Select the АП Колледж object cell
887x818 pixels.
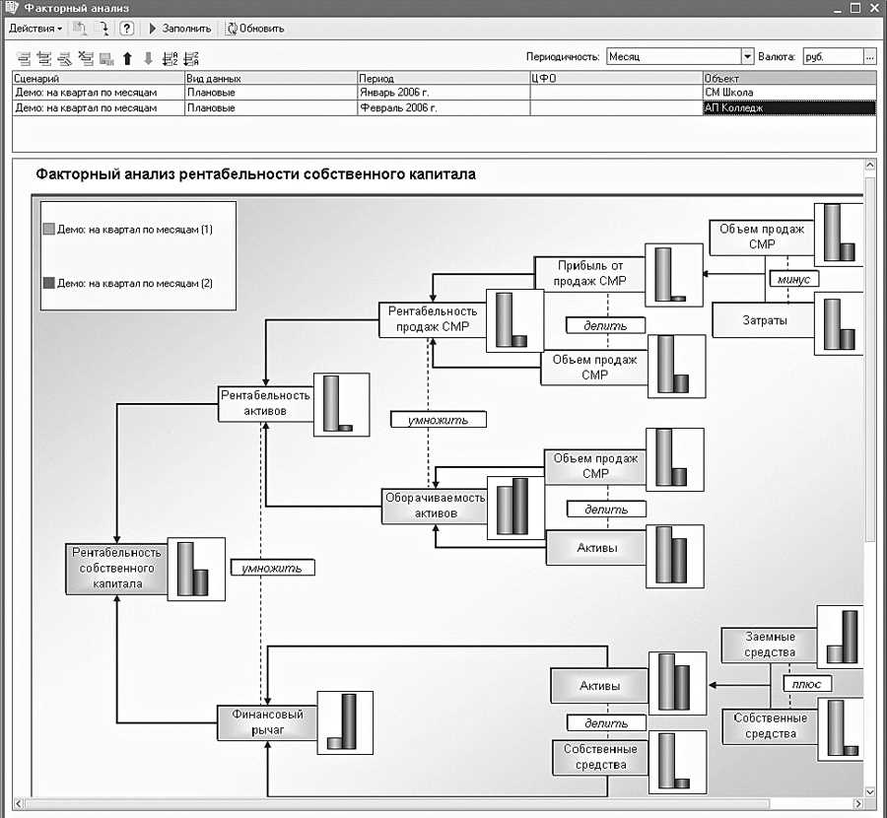click(x=788, y=107)
